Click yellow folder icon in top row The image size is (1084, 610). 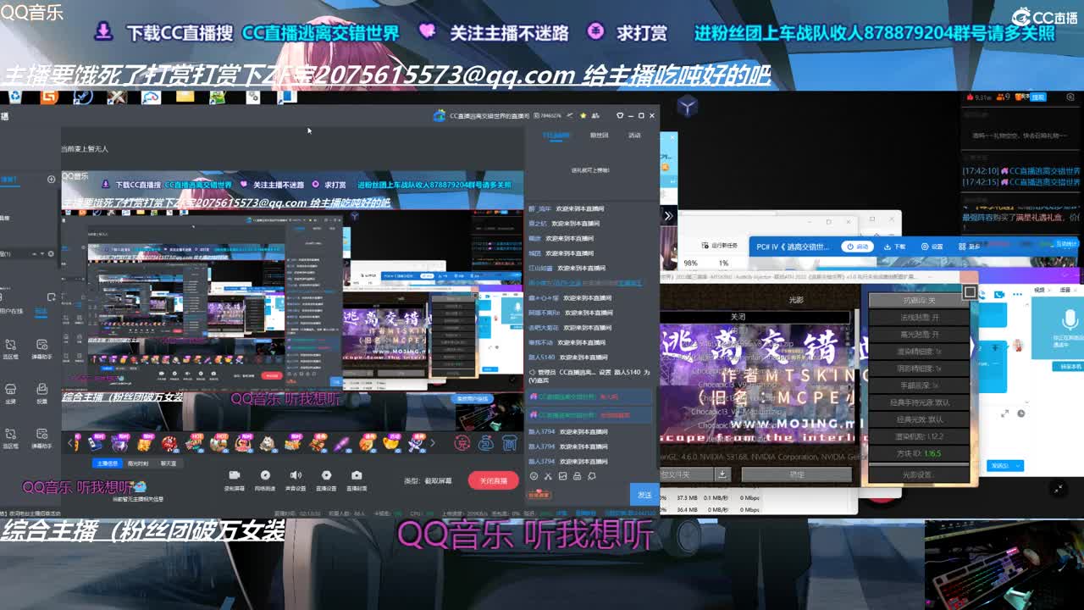pos(185,97)
